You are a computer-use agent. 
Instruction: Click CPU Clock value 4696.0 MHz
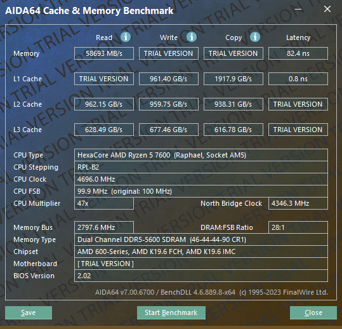pyautogui.click(x=201, y=179)
